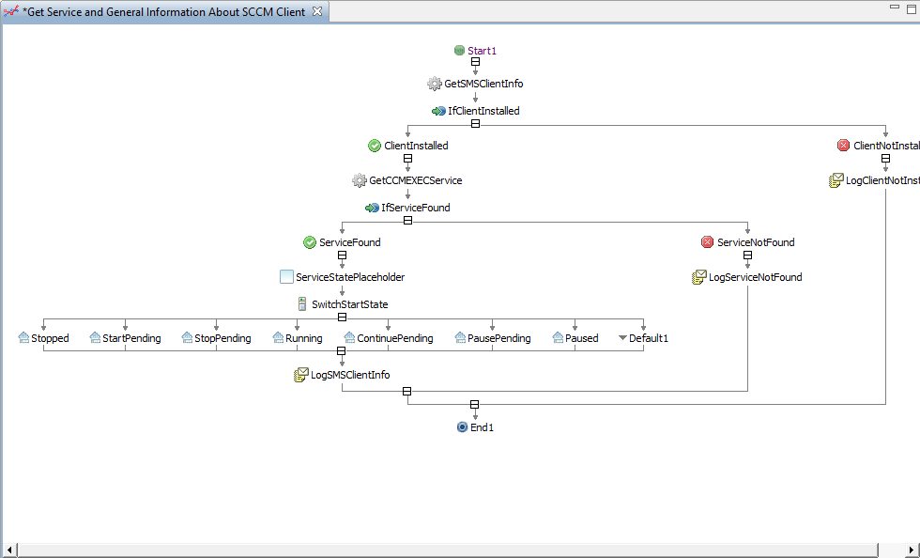Click the StartPending case icon
The image size is (920, 558).
pyautogui.click(x=95, y=338)
